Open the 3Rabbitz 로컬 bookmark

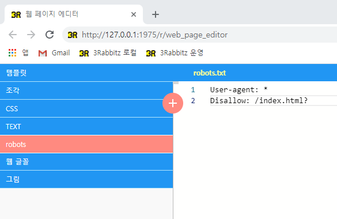pos(108,53)
